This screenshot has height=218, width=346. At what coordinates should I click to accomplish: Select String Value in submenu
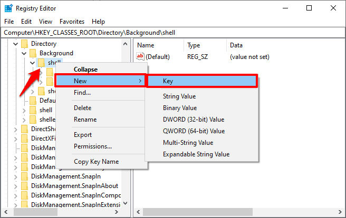point(179,96)
